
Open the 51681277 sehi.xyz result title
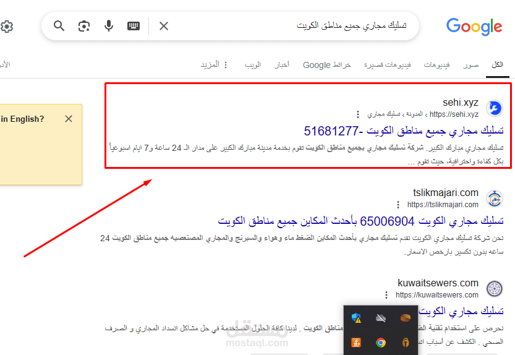click(x=404, y=131)
